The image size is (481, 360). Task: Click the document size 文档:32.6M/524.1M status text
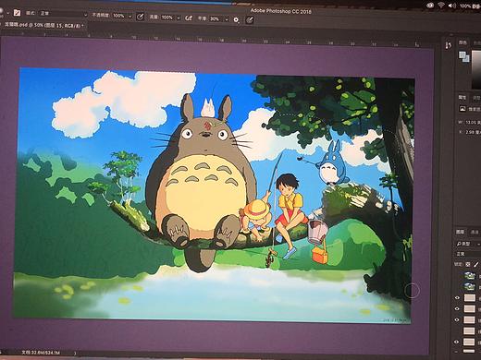pyautogui.click(x=41, y=353)
